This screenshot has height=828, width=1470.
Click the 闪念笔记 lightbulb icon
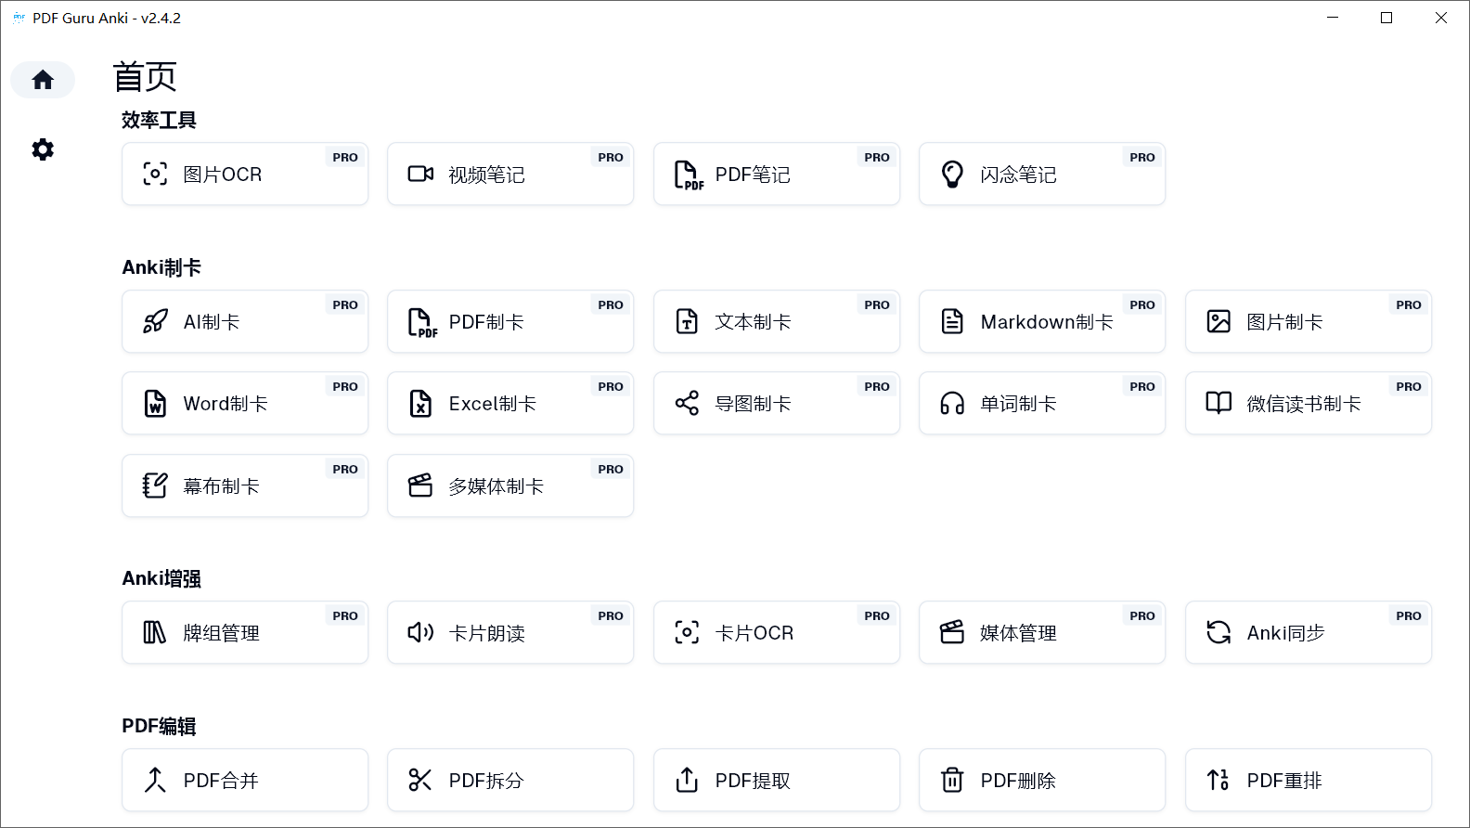click(952, 174)
